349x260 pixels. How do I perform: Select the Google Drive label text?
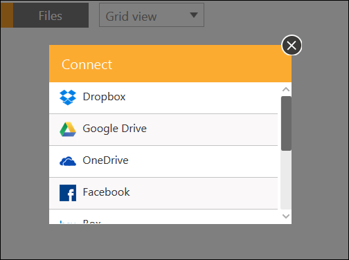(x=114, y=129)
